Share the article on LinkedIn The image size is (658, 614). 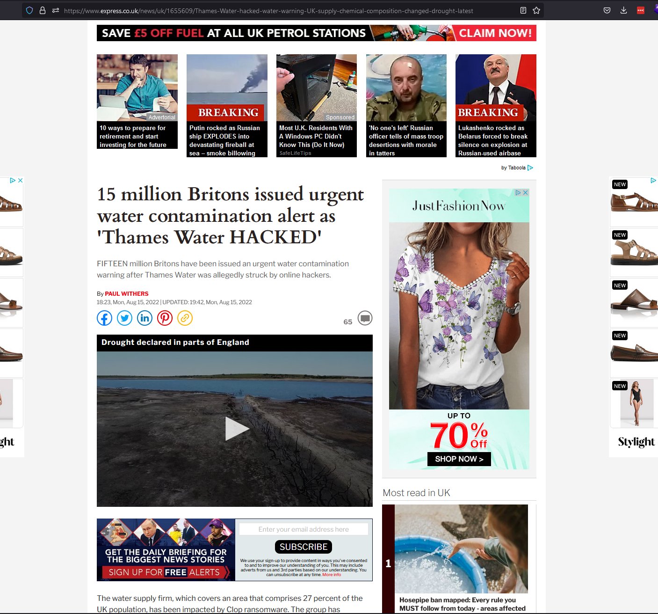coord(145,318)
